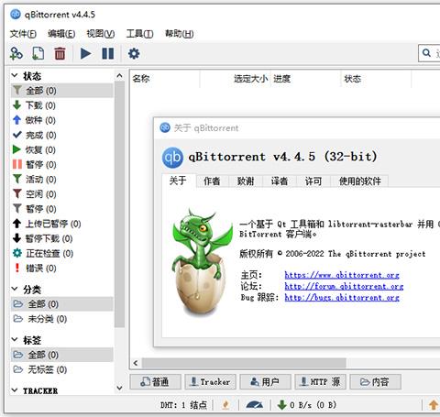Image resolution: width=440 pixels, height=417 pixels.
Task: Select the 活动 (0) status filter
Action: (62, 180)
